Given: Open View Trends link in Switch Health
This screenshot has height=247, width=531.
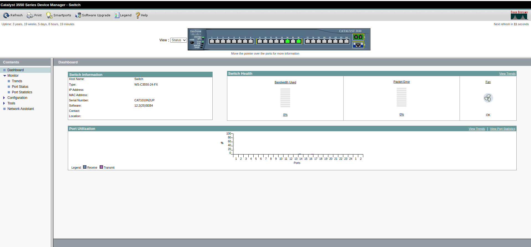Looking at the screenshot, I should (507, 74).
